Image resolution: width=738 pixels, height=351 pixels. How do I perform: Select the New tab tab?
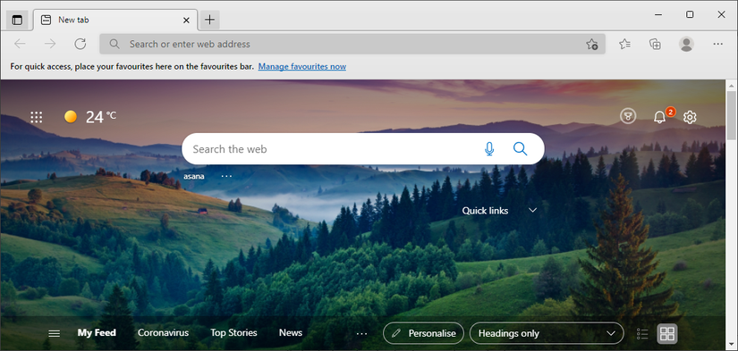[x=115, y=20]
